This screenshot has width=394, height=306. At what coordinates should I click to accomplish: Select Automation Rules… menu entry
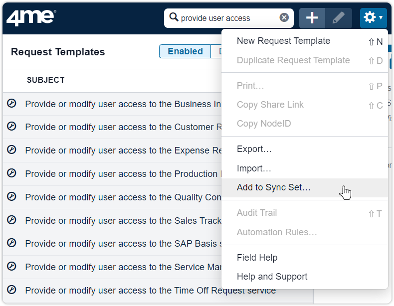305,232
